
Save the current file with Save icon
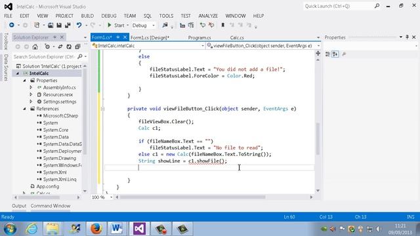(59, 25)
